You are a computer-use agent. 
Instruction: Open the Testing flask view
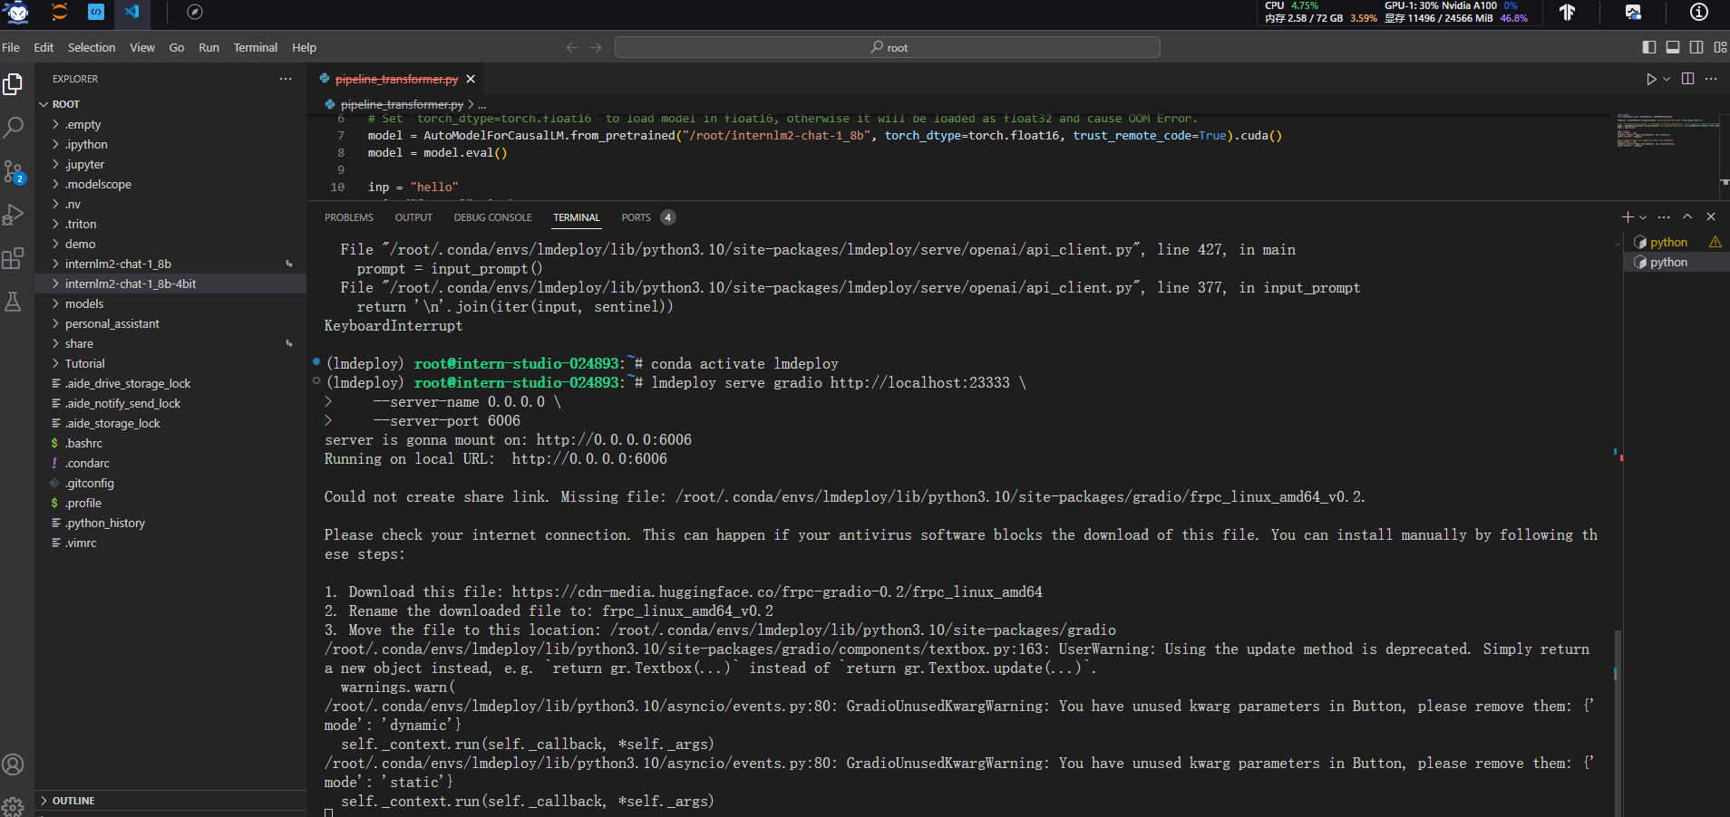point(14,302)
